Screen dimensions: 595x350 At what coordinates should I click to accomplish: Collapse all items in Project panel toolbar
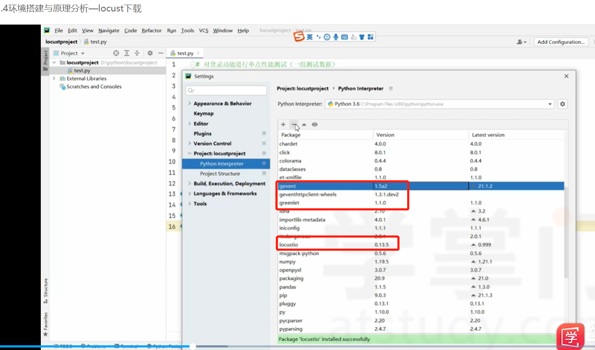[137, 53]
